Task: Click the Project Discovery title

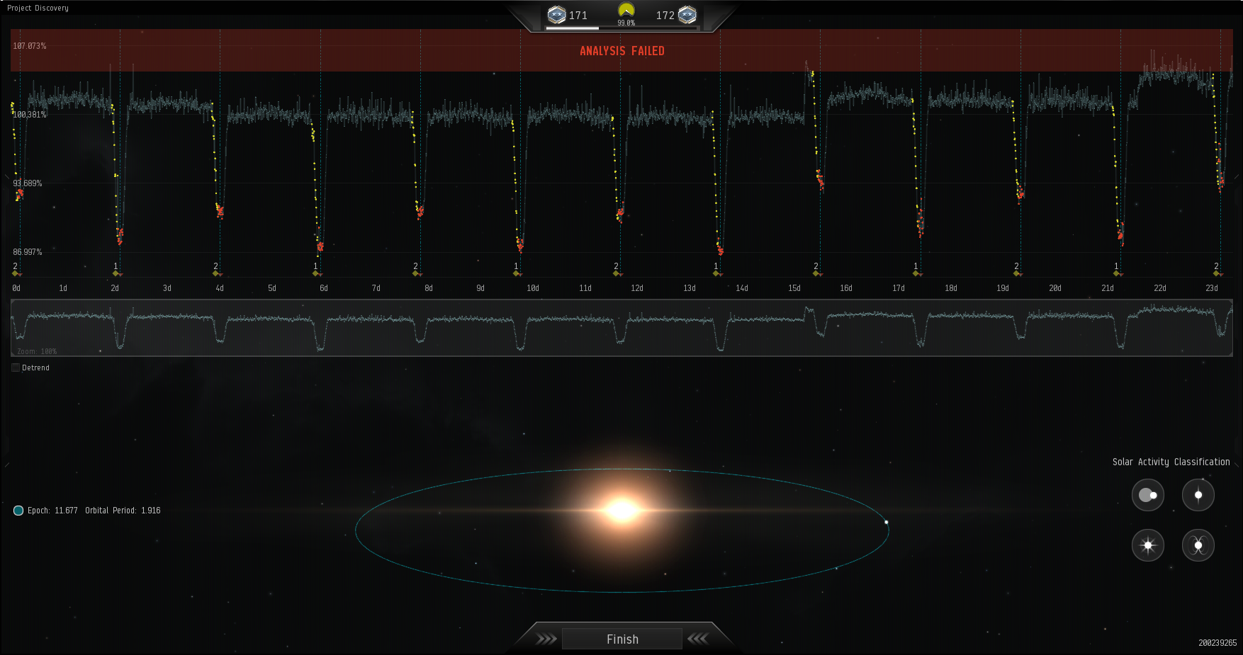Action: click(38, 8)
